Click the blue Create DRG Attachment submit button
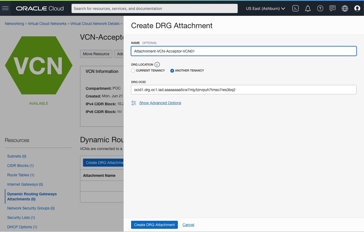This screenshot has width=364, height=232. [x=154, y=225]
